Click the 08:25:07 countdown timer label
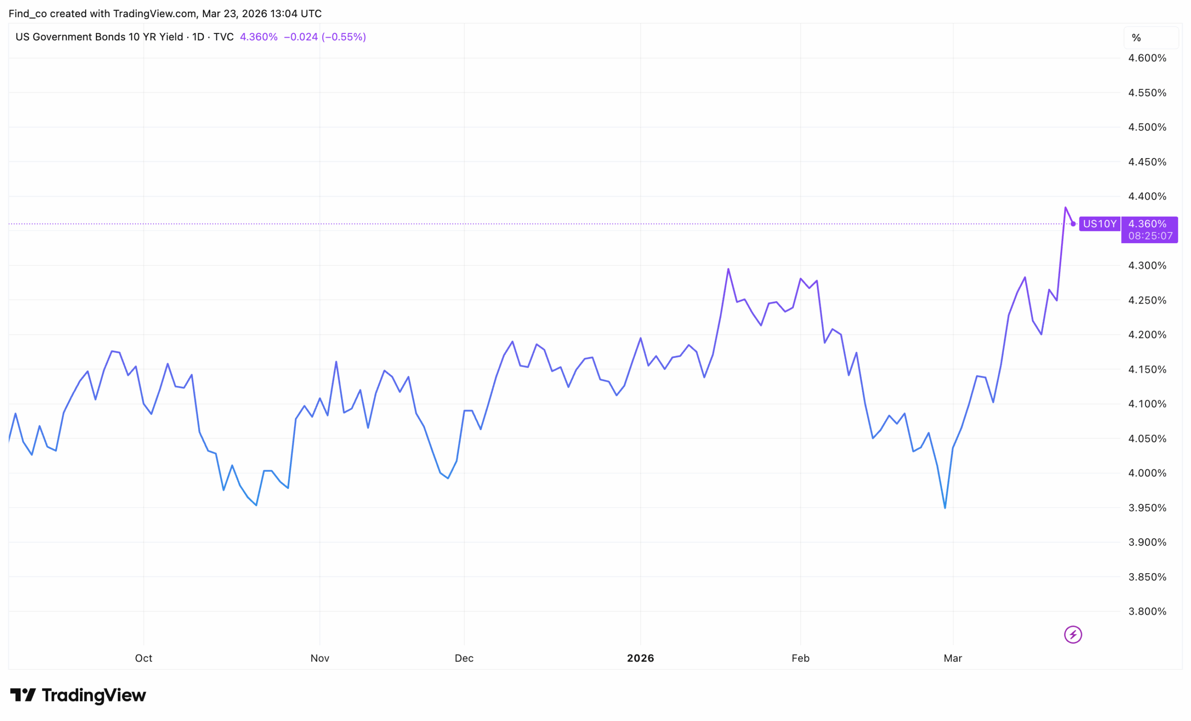The width and height of the screenshot is (1191, 721). (1151, 236)
